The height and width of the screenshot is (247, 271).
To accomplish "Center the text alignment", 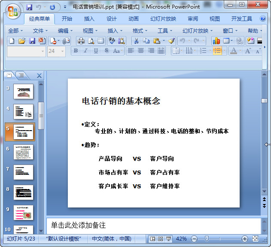I will point(141,51).
